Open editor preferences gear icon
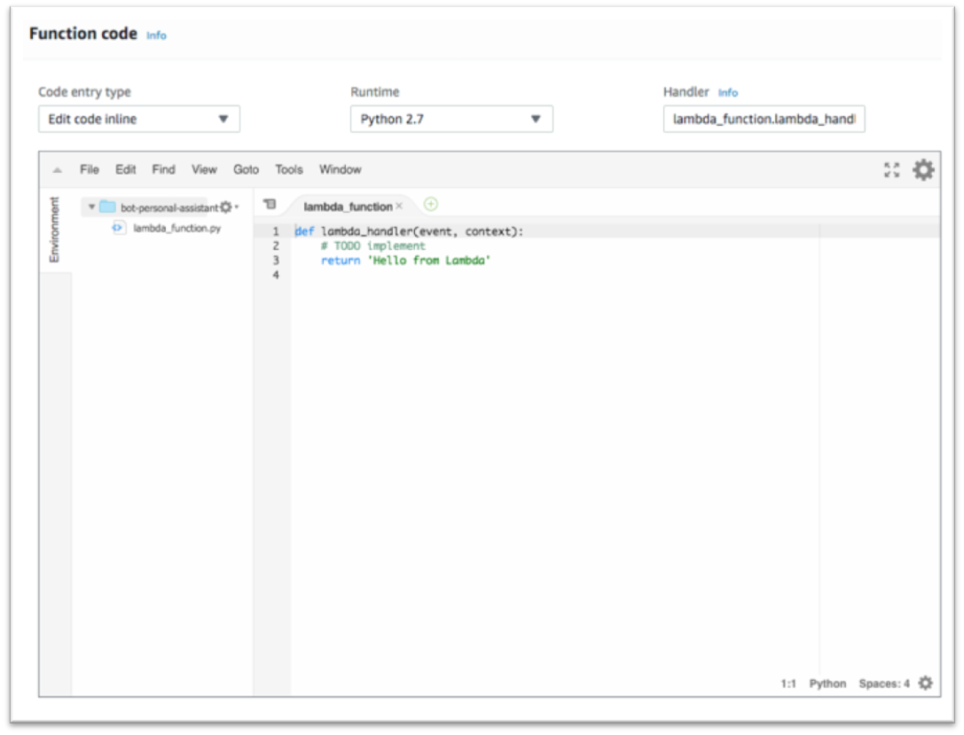 [923, 169]
